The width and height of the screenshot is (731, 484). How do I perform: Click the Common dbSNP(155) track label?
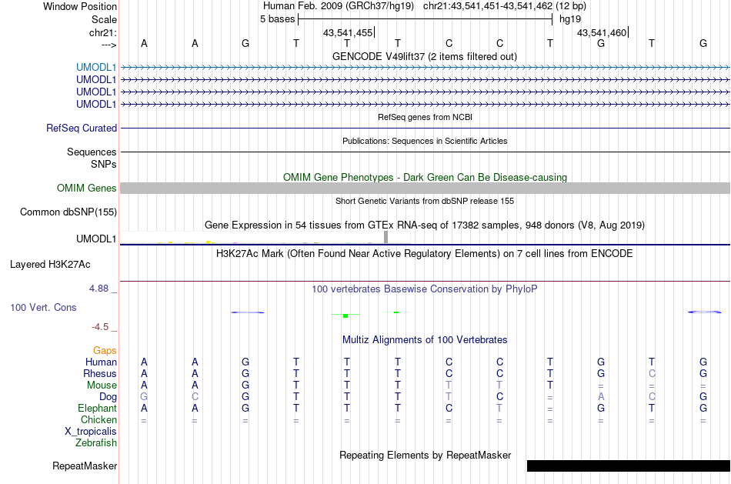68,212
